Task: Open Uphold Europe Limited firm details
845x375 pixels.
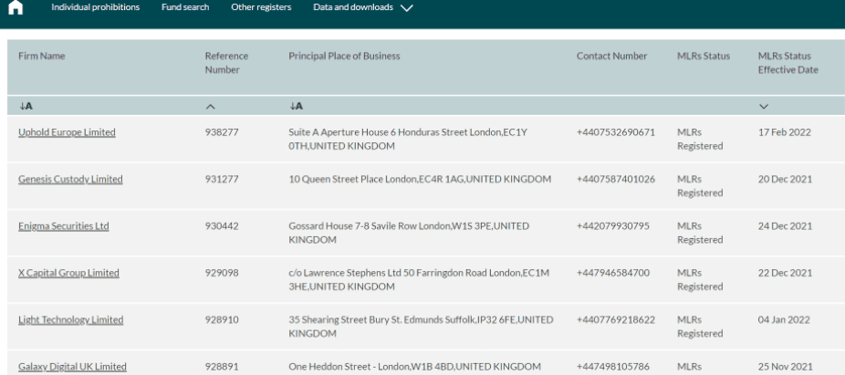Action: 67,132
